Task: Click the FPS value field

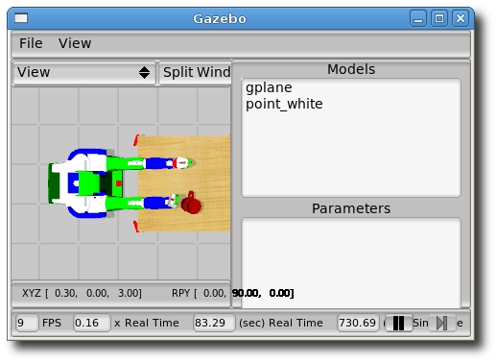Action: (x=27, y=323)
